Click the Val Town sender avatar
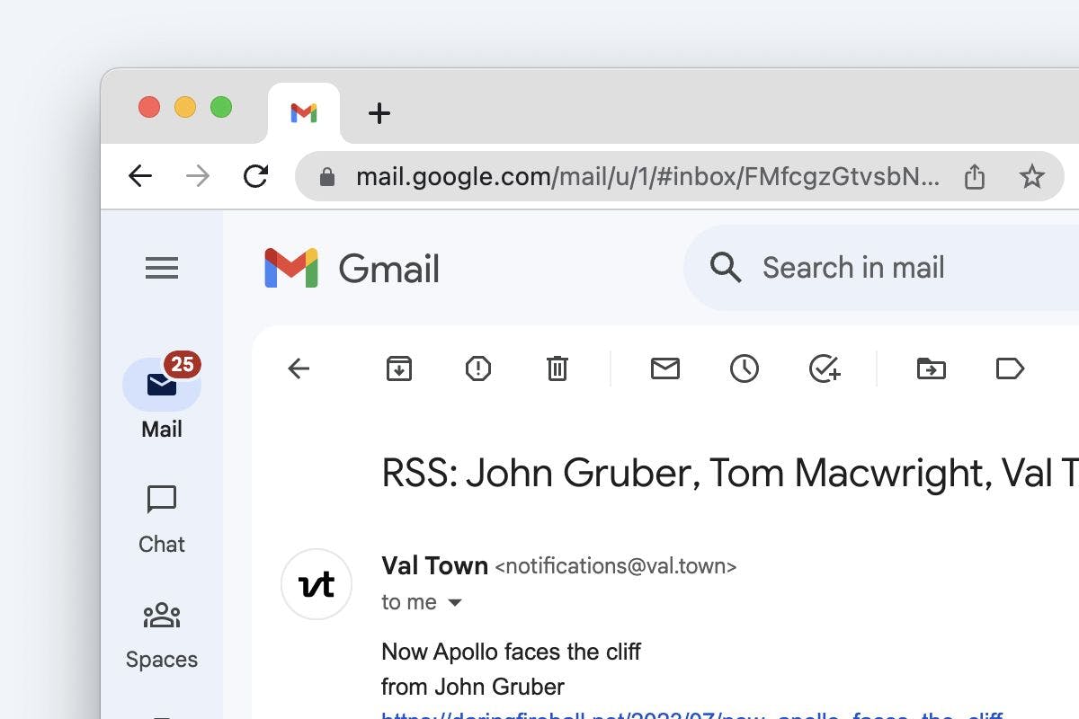Viewport: 1079px width, 719px height. tap(317, 584)
